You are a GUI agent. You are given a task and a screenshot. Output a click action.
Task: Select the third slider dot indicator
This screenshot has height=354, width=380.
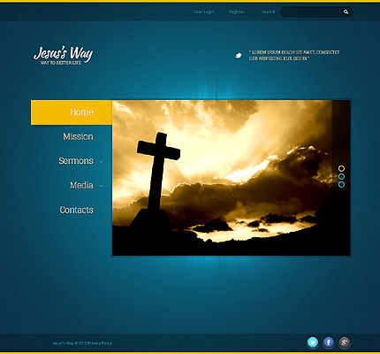[x=341, y=184]
